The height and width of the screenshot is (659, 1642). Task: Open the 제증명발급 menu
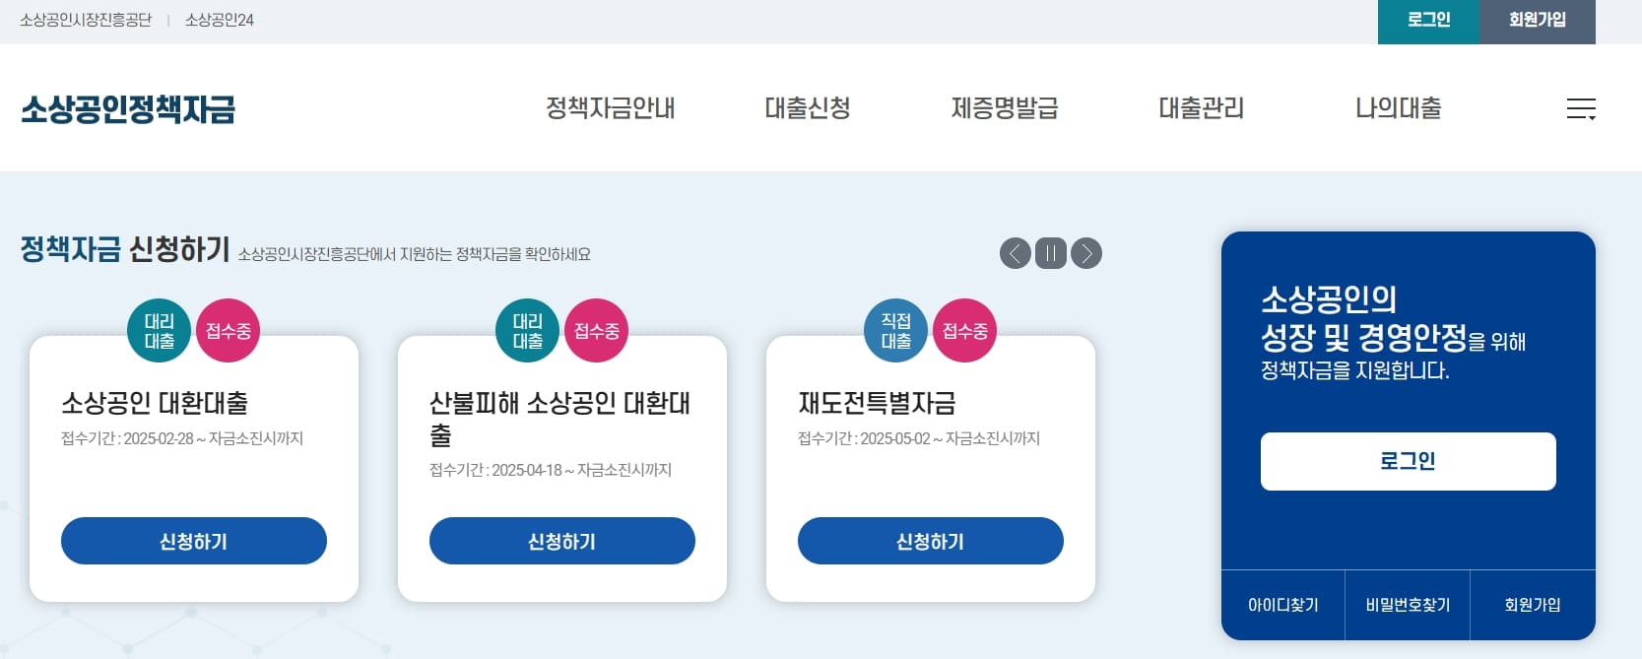click(x=1004, y=108)
